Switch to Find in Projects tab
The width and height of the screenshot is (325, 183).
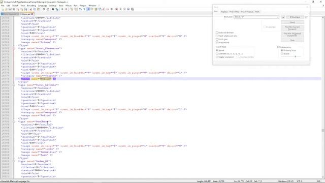[x=247, y=12]
